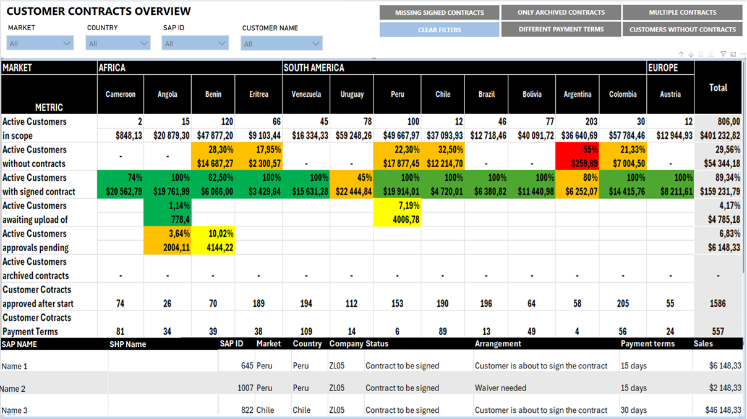Expand the CUSTOMER NAME dropdown
Image resolution: width=747 pixels, height=419 pixels.
click(281, 43)
